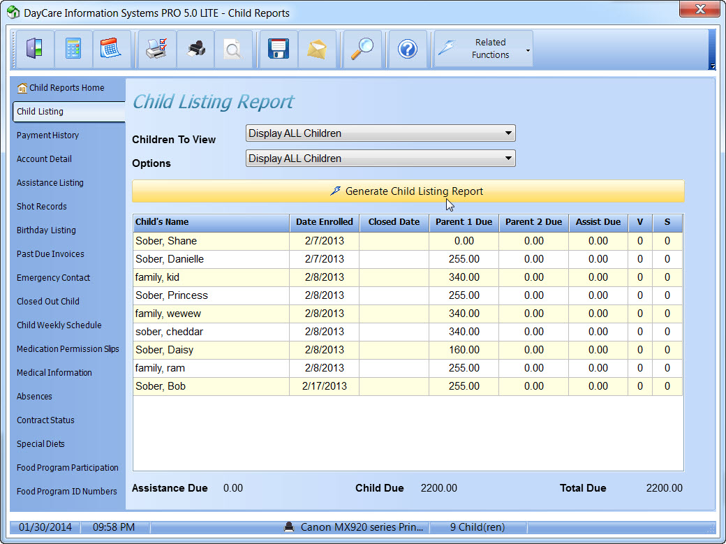Open the Shot Records report
This screenshot has width=726, height=544.
[42, 207]
